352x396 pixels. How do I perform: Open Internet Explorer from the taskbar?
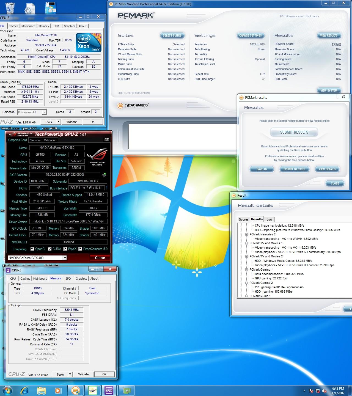25,390
